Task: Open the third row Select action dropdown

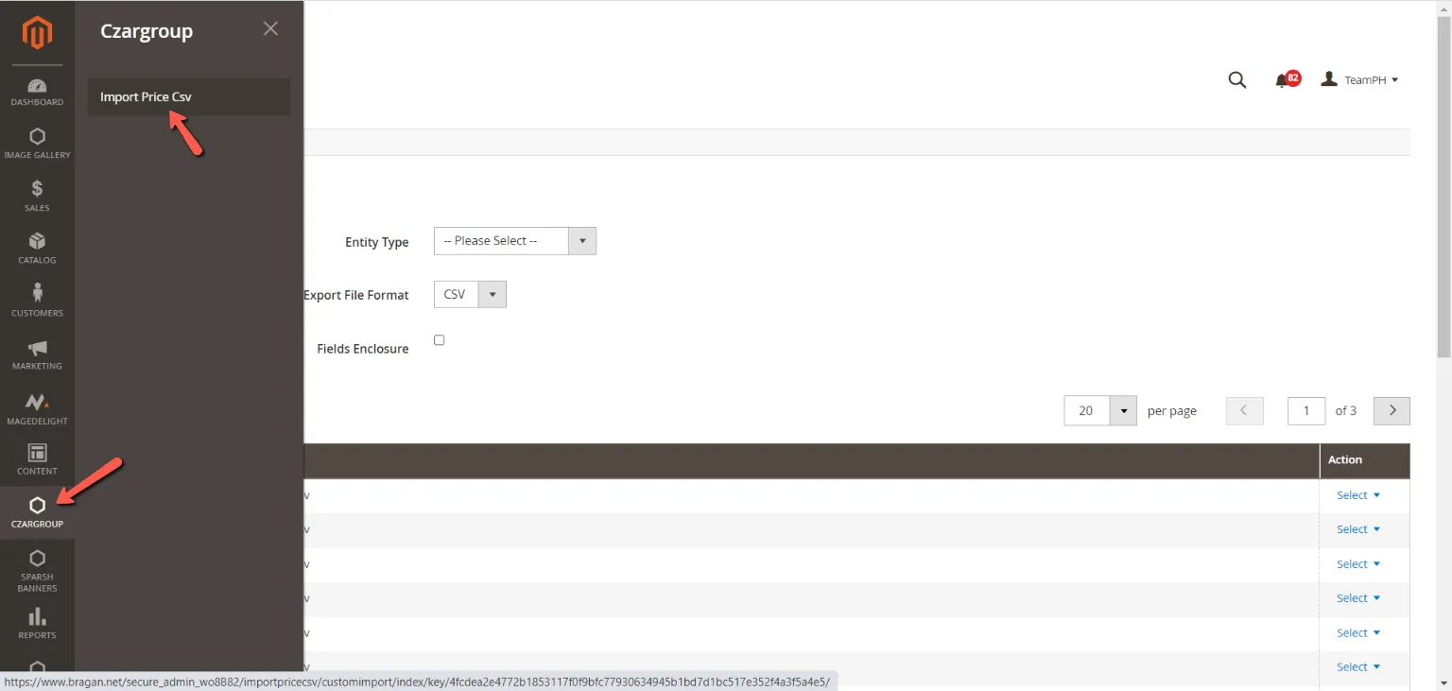Action: coord(1358,564)
